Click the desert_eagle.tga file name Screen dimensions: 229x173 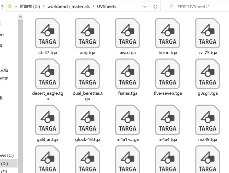[x=48, y=96]
